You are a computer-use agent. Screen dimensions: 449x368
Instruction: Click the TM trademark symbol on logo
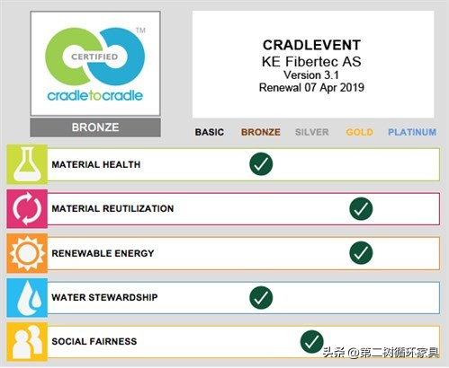click(x=140, y=31)
